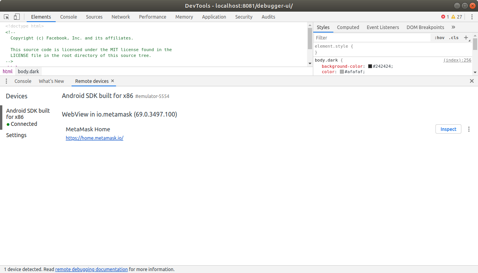Open the #afafaf text color swatch
This screenshot has height=273, width=478.
click(x=342, y=72)
